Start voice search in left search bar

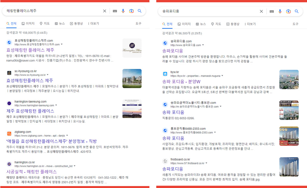pos(123,11)
